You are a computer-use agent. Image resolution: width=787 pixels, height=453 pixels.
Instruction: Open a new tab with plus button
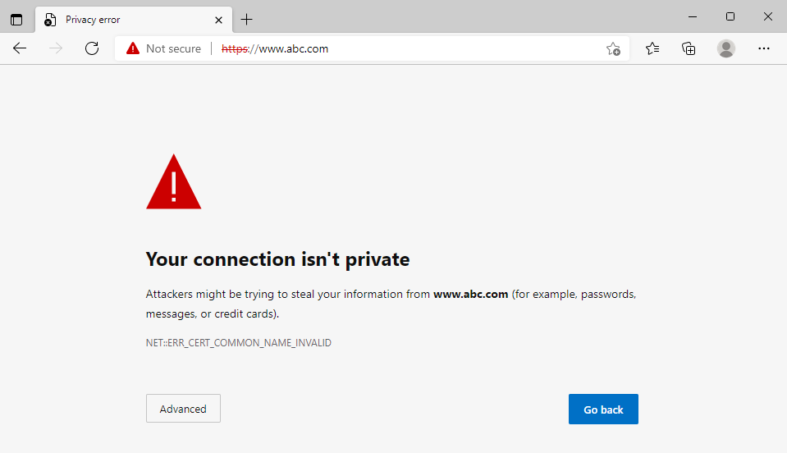(246, 20)
